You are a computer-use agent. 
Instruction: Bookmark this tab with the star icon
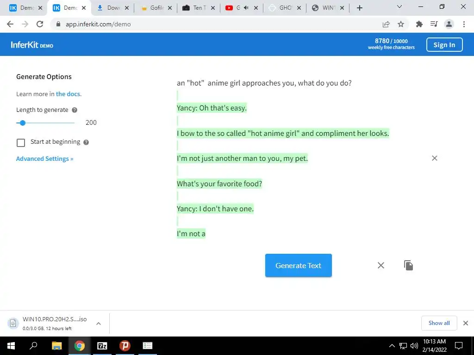pos(401,24)
